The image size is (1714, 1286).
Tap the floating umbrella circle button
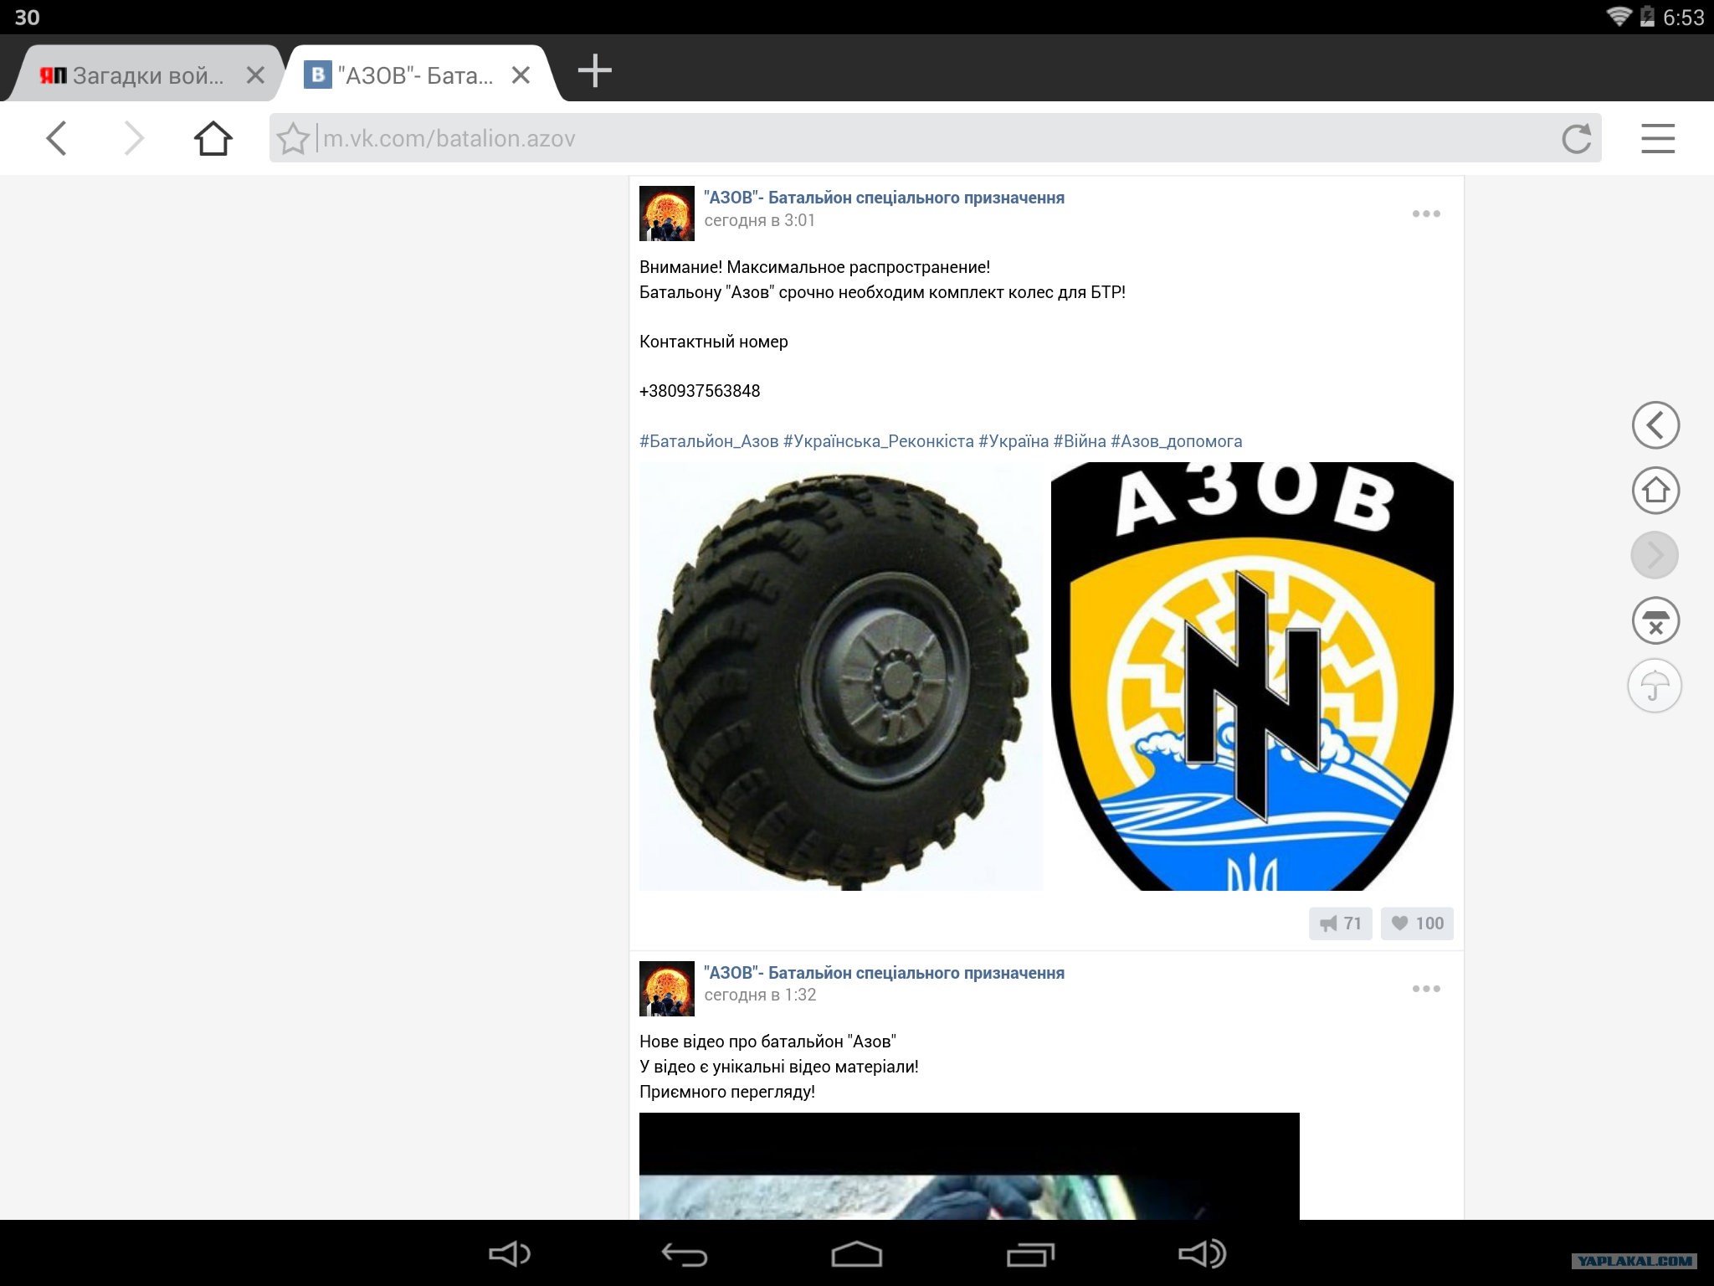coord(1655,686)
